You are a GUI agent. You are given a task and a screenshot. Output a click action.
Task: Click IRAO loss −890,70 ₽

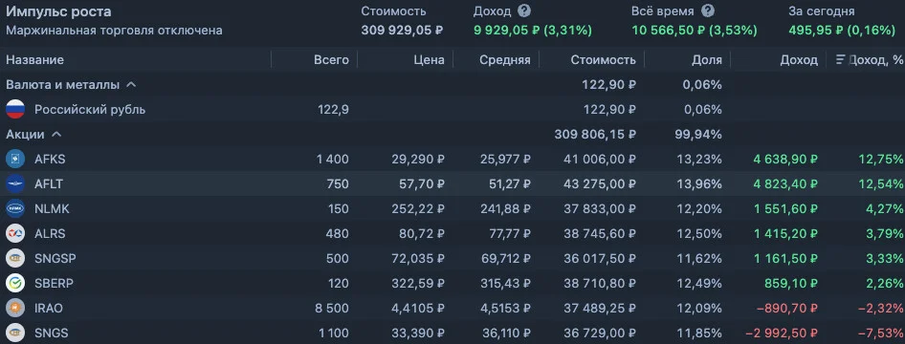click(x=787, y=309)
